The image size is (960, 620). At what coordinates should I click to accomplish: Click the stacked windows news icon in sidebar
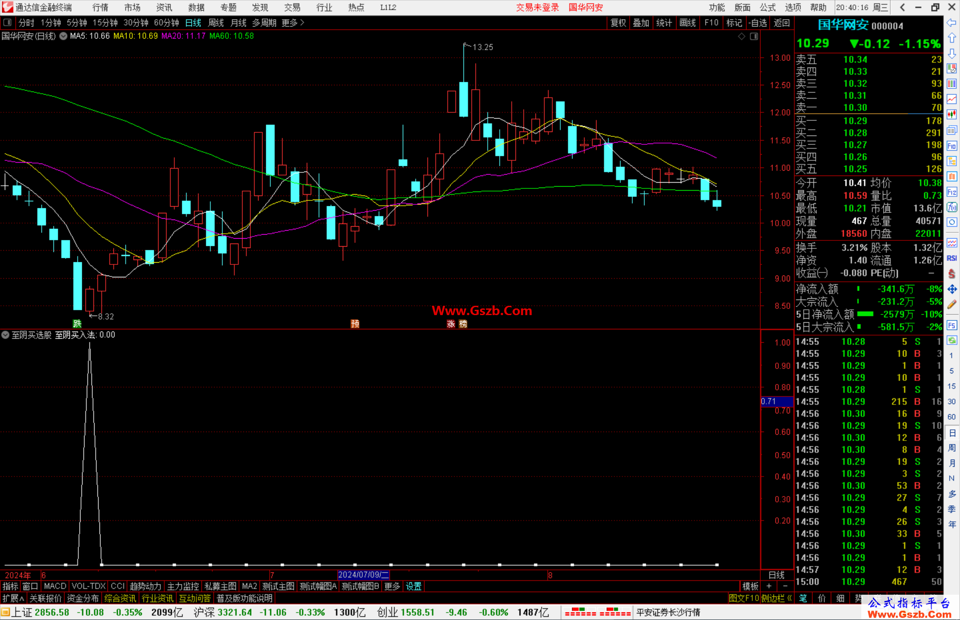tap(952, 130)
